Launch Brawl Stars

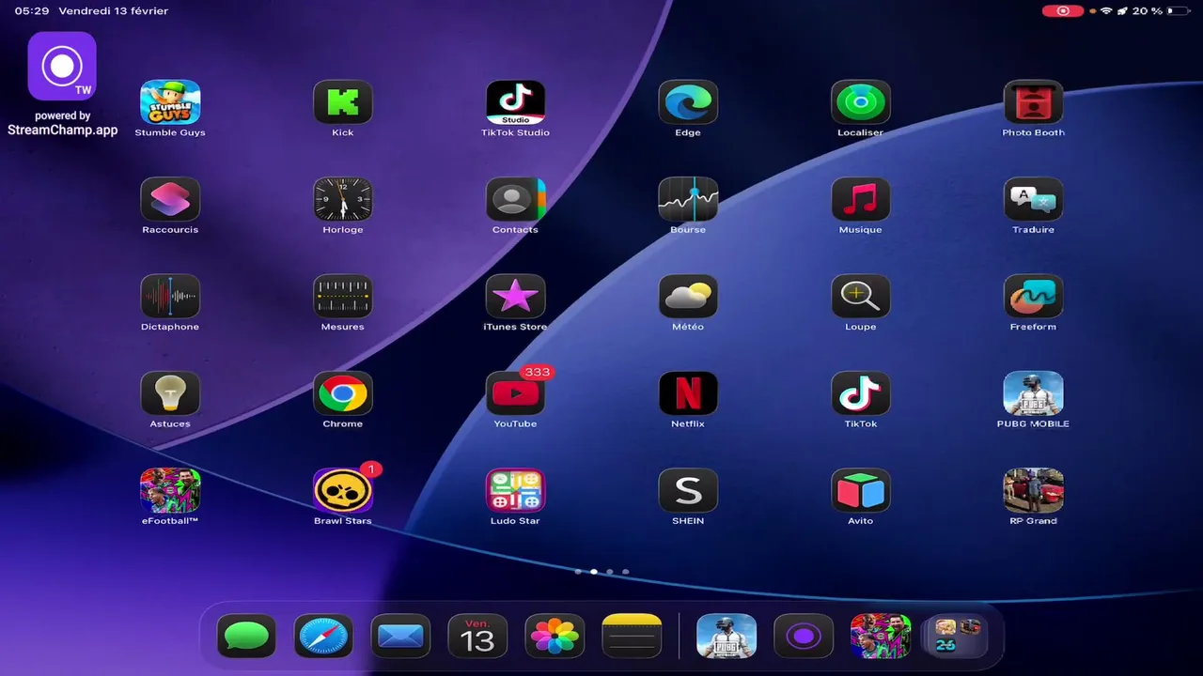tap(343, 491)
